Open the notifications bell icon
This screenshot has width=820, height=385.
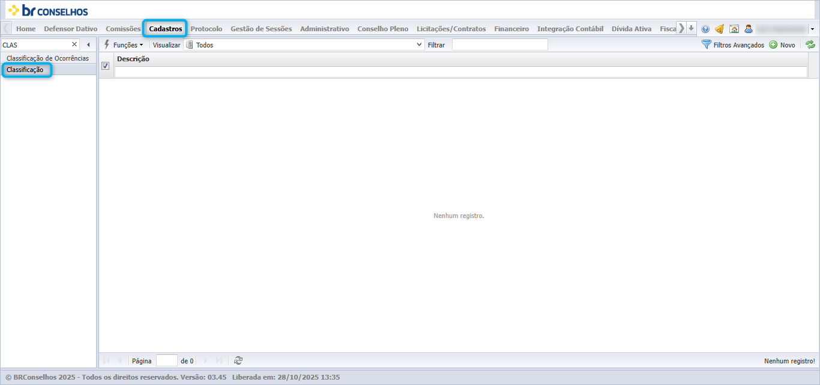pos(719,29)
